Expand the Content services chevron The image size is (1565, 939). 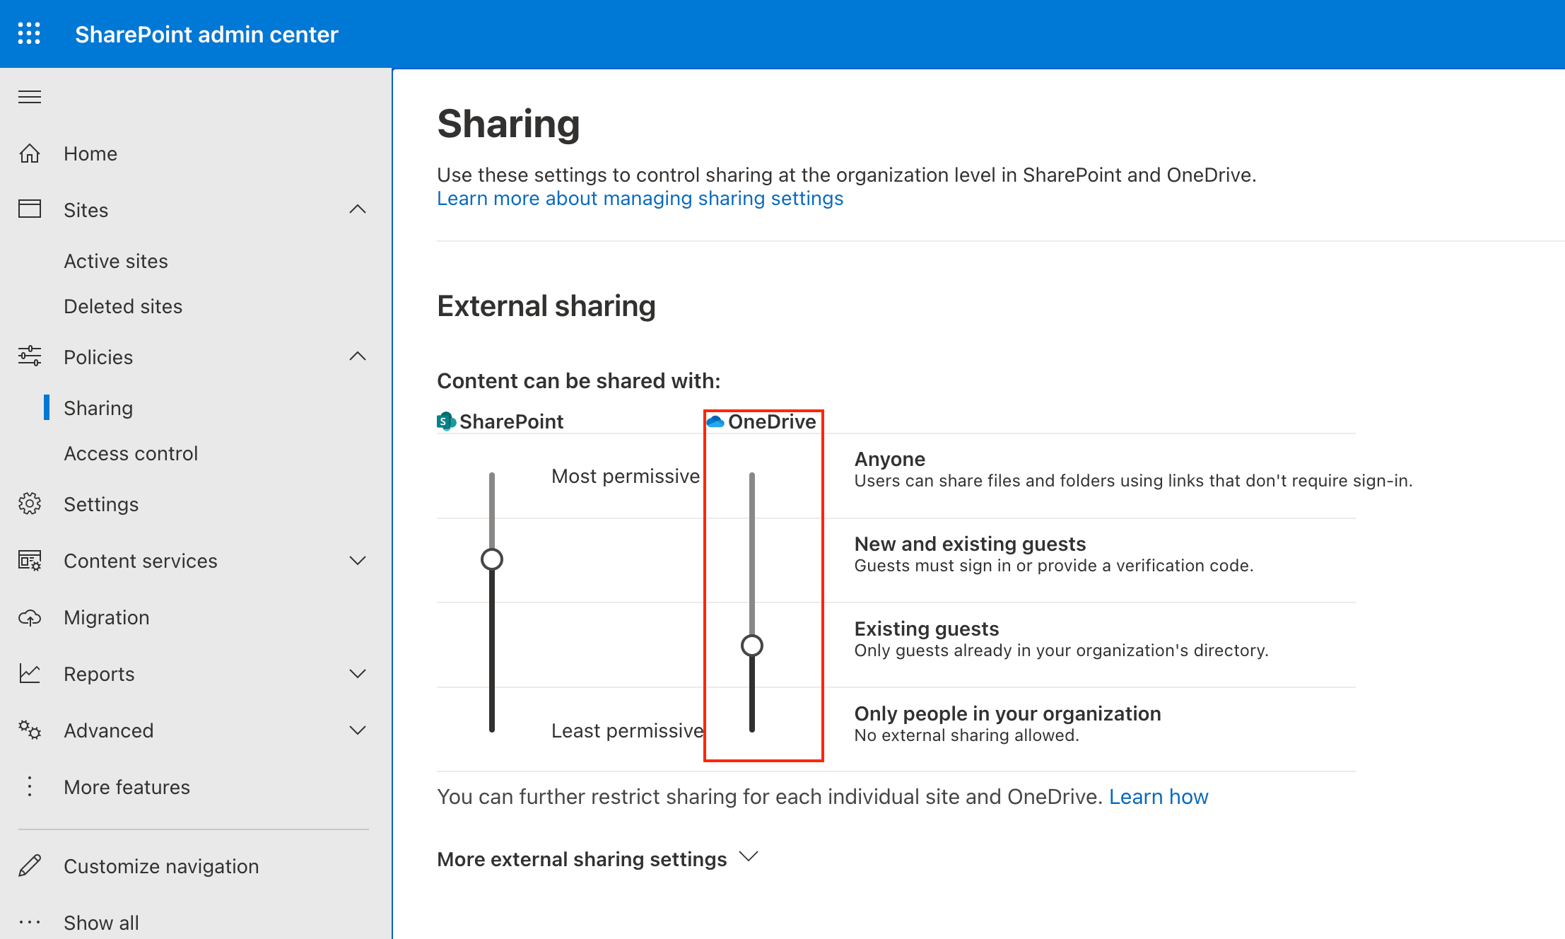[x=358, y=561]
